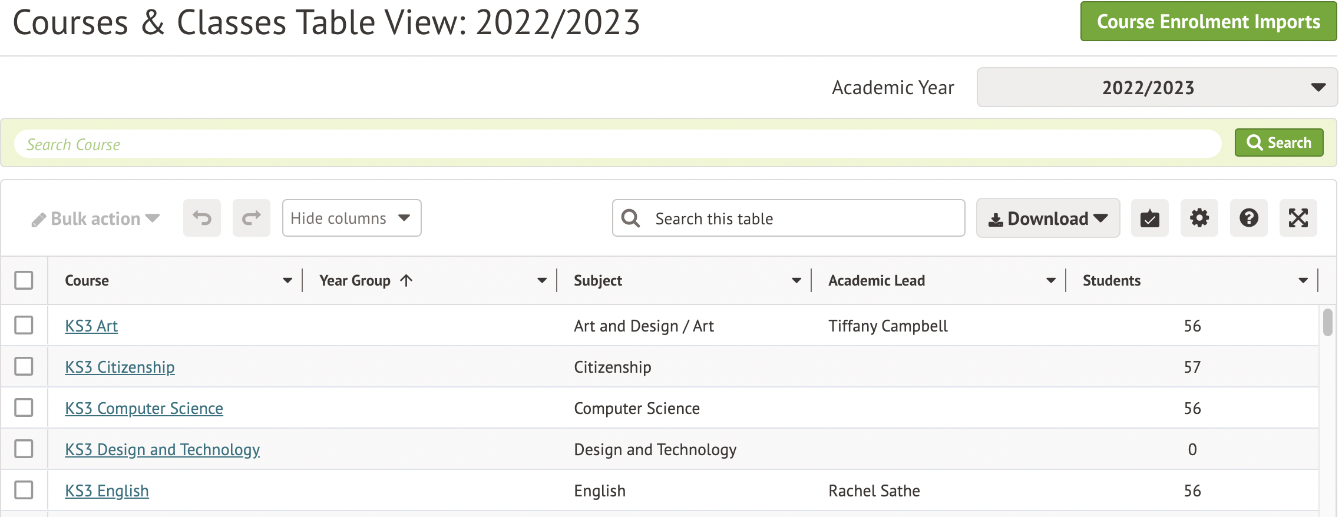The image size is (1342, 517).
Task: Click Year Group ascending sort arrow
Action: click(406, 281)
